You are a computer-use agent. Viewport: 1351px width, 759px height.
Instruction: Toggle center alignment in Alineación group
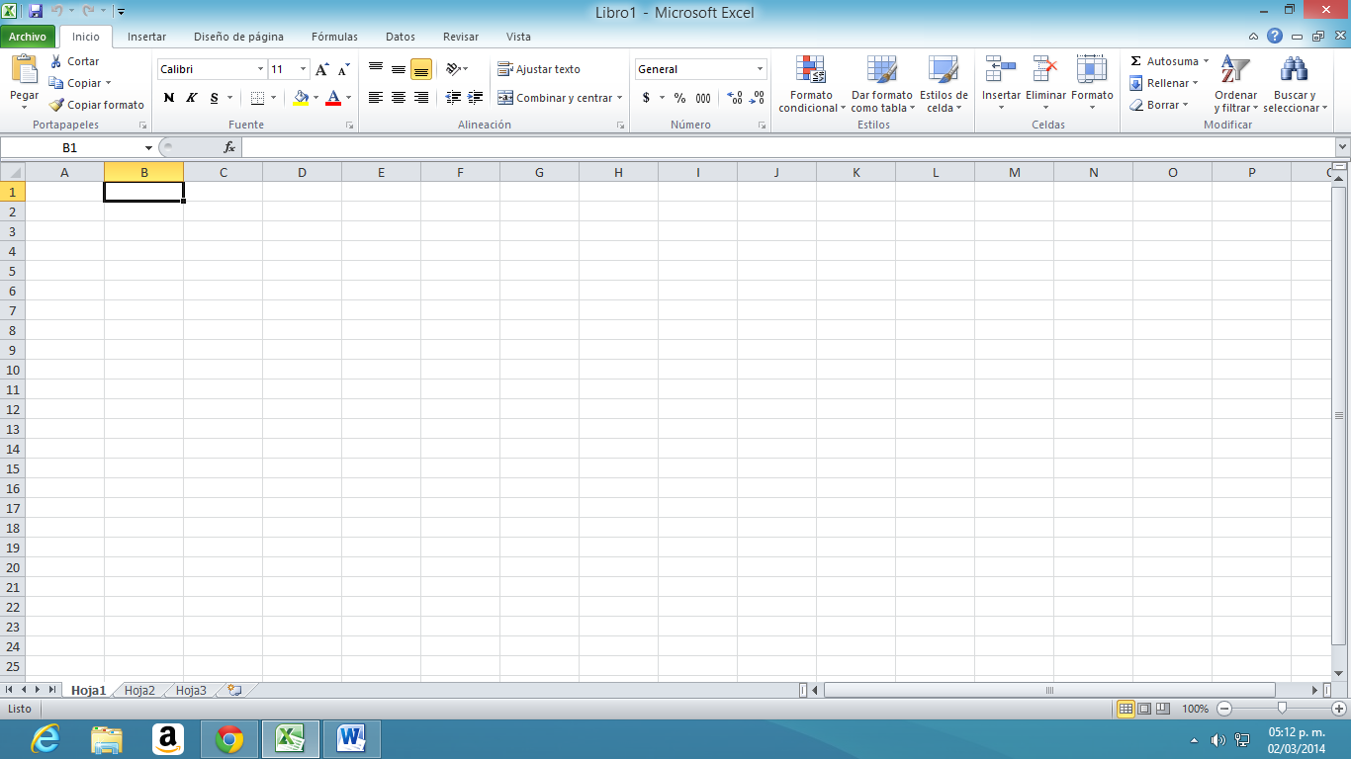pos(398,97)
